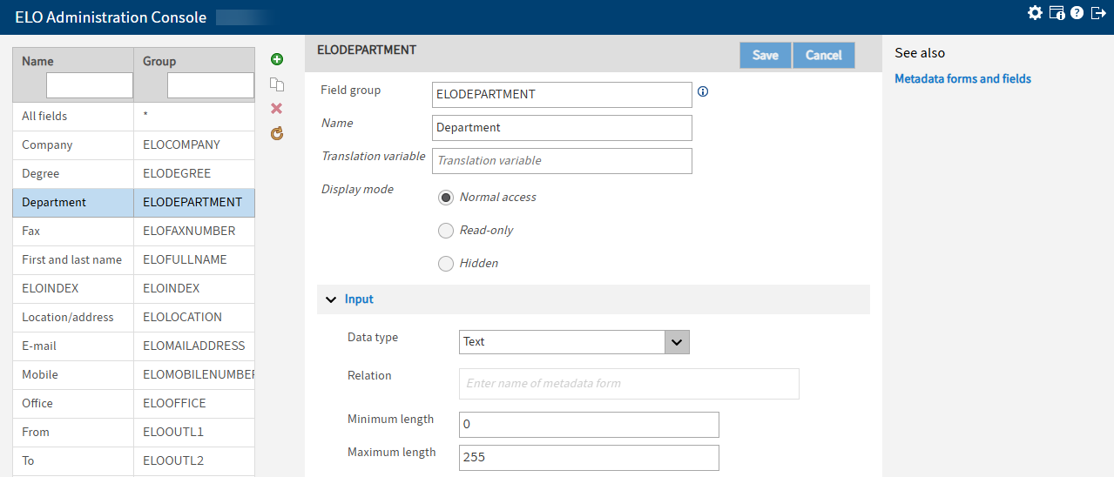Log out with the exit icon
Screen dimensions: 1114x477
[x=1098, y=12]
